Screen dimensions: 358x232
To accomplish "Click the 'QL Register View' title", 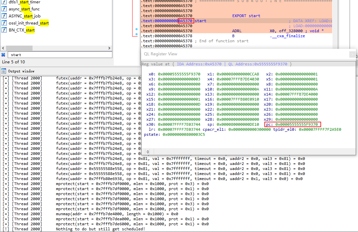I will click(160, 54).
